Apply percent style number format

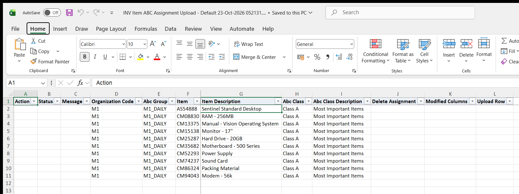click(x=317, y=57)
